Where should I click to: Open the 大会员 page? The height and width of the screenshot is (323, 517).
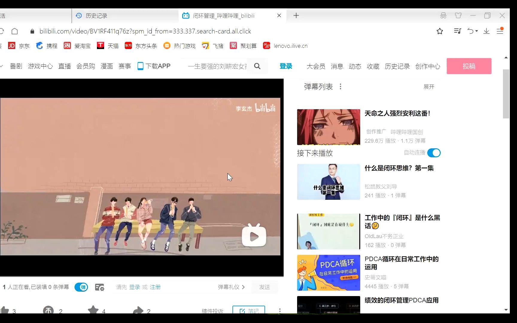[316, 66]
